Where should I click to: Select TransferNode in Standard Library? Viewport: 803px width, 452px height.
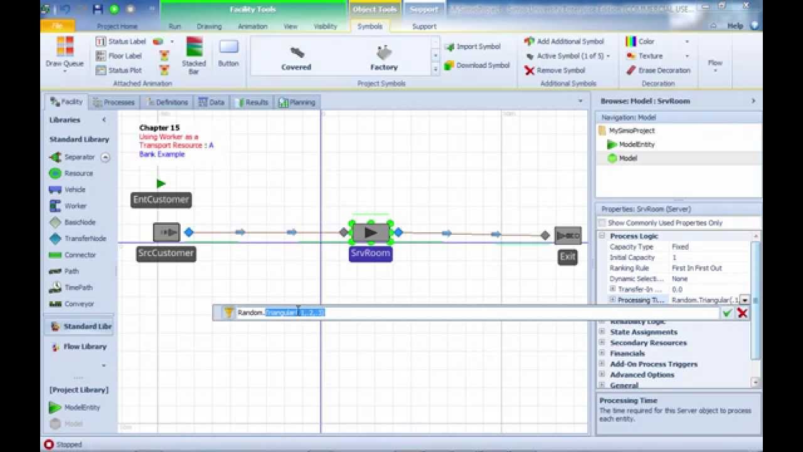[x=78, y=239]
